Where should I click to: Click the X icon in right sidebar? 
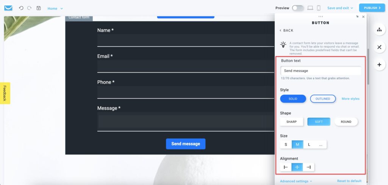coord(379,47)
